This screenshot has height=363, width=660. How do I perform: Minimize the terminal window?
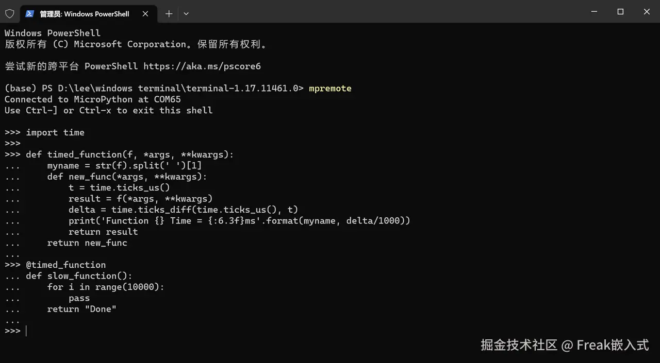(x=594, y=12)
